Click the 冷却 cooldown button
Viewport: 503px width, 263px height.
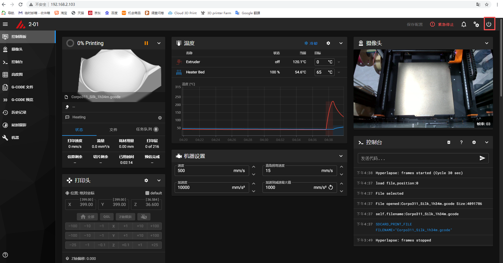coord(311,43)
